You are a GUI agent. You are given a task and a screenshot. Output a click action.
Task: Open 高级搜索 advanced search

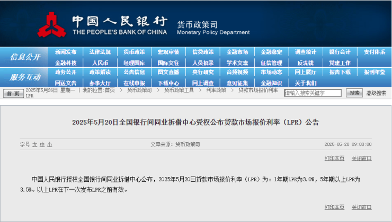[376, 93]
